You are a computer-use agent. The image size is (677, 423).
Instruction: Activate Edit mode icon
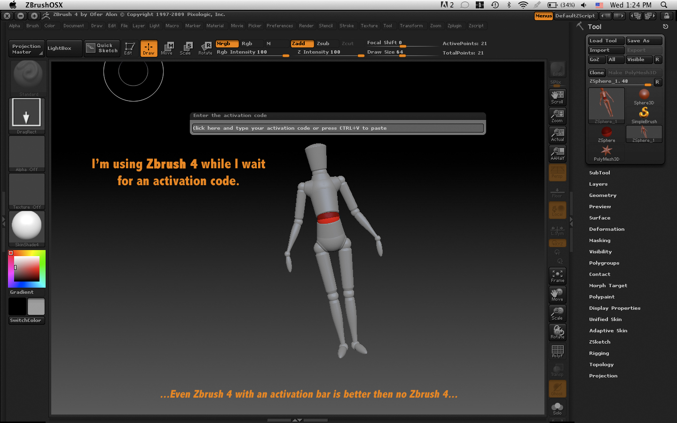tap(129, 48)
